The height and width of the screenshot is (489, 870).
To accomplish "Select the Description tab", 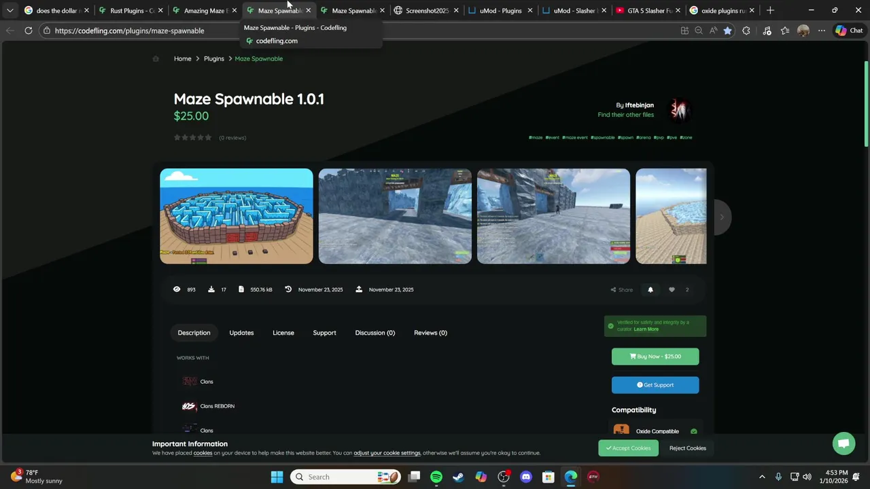I will pyautogui.click(x=194, y=333).
